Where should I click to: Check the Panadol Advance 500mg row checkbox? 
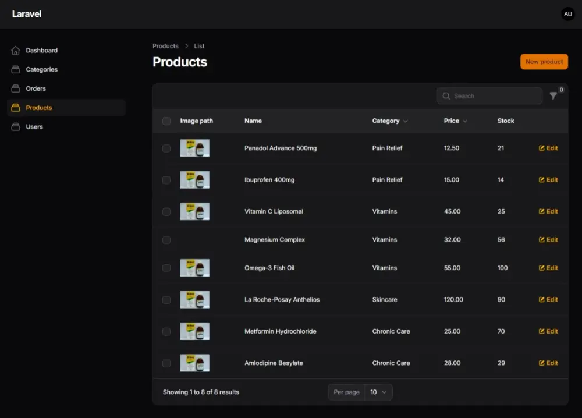[166, 148]
